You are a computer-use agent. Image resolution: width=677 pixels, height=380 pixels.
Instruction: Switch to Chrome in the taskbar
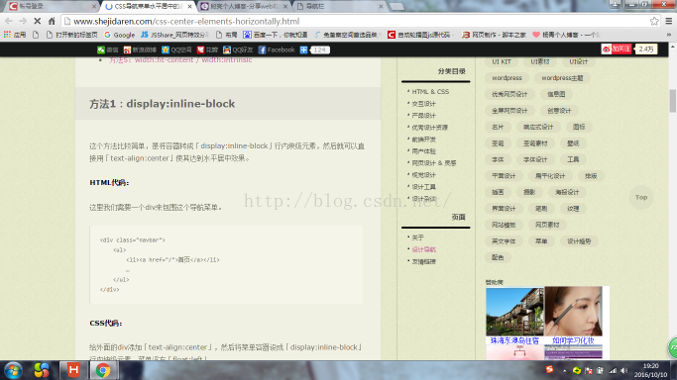(x=103, y=370)
